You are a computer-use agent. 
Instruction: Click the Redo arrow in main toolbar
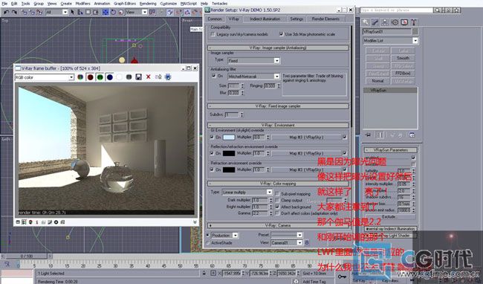coord(14,12)
